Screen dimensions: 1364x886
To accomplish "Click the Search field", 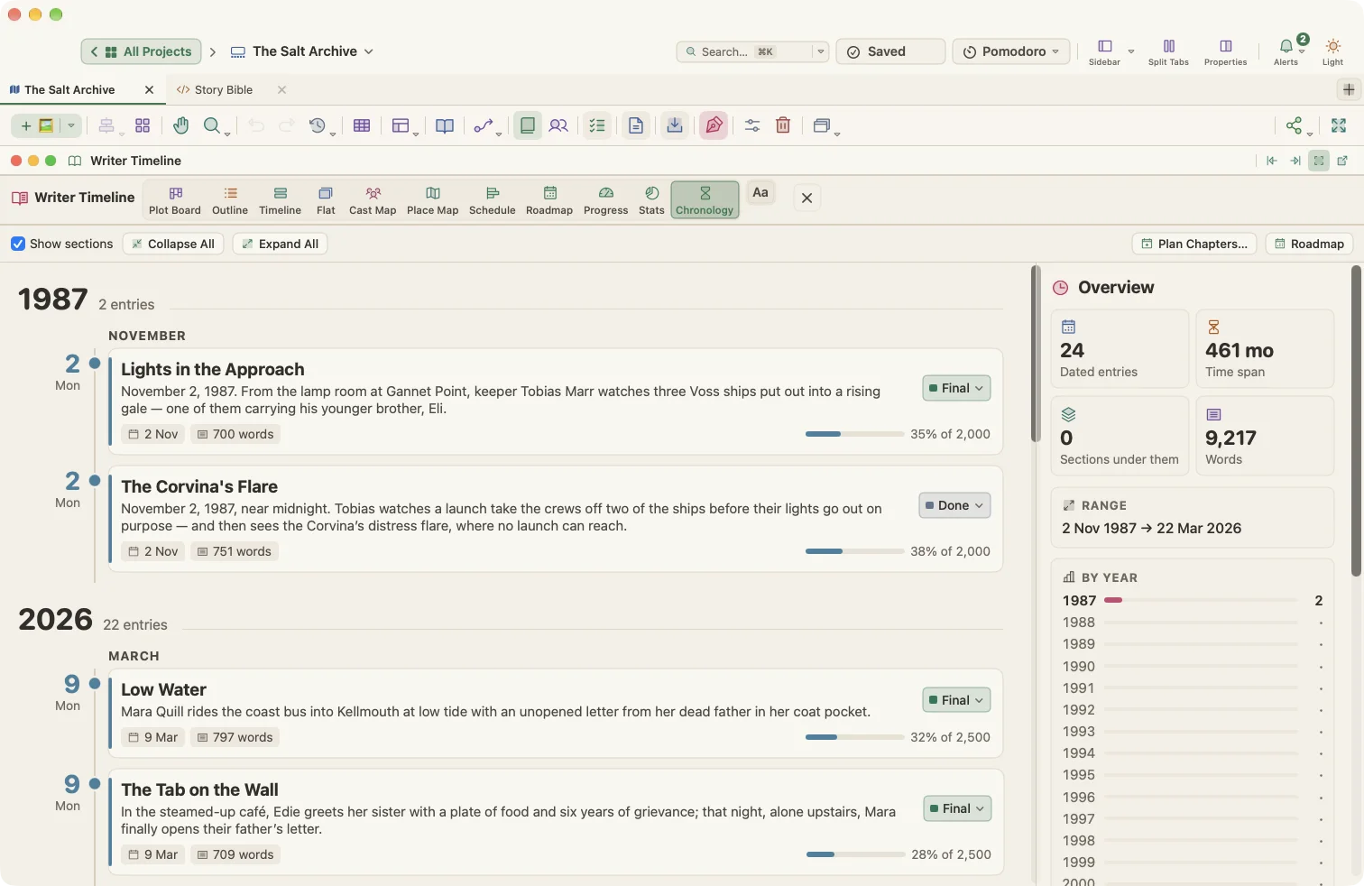I will tap(752, 51).
